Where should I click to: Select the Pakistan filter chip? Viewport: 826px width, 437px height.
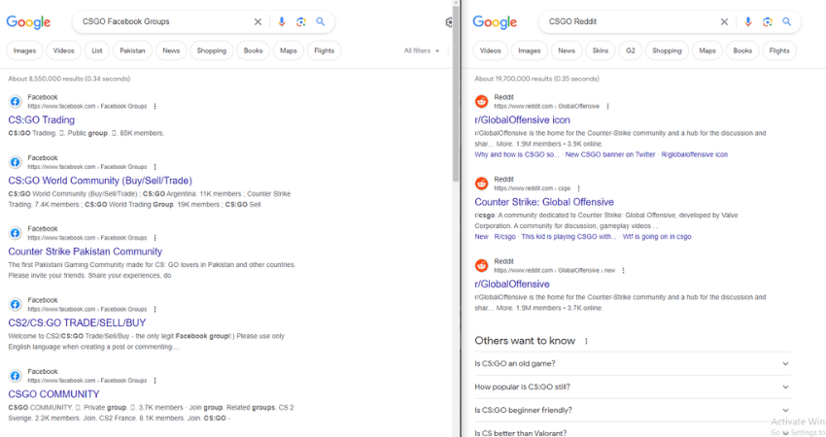click(x=132, y=50)
